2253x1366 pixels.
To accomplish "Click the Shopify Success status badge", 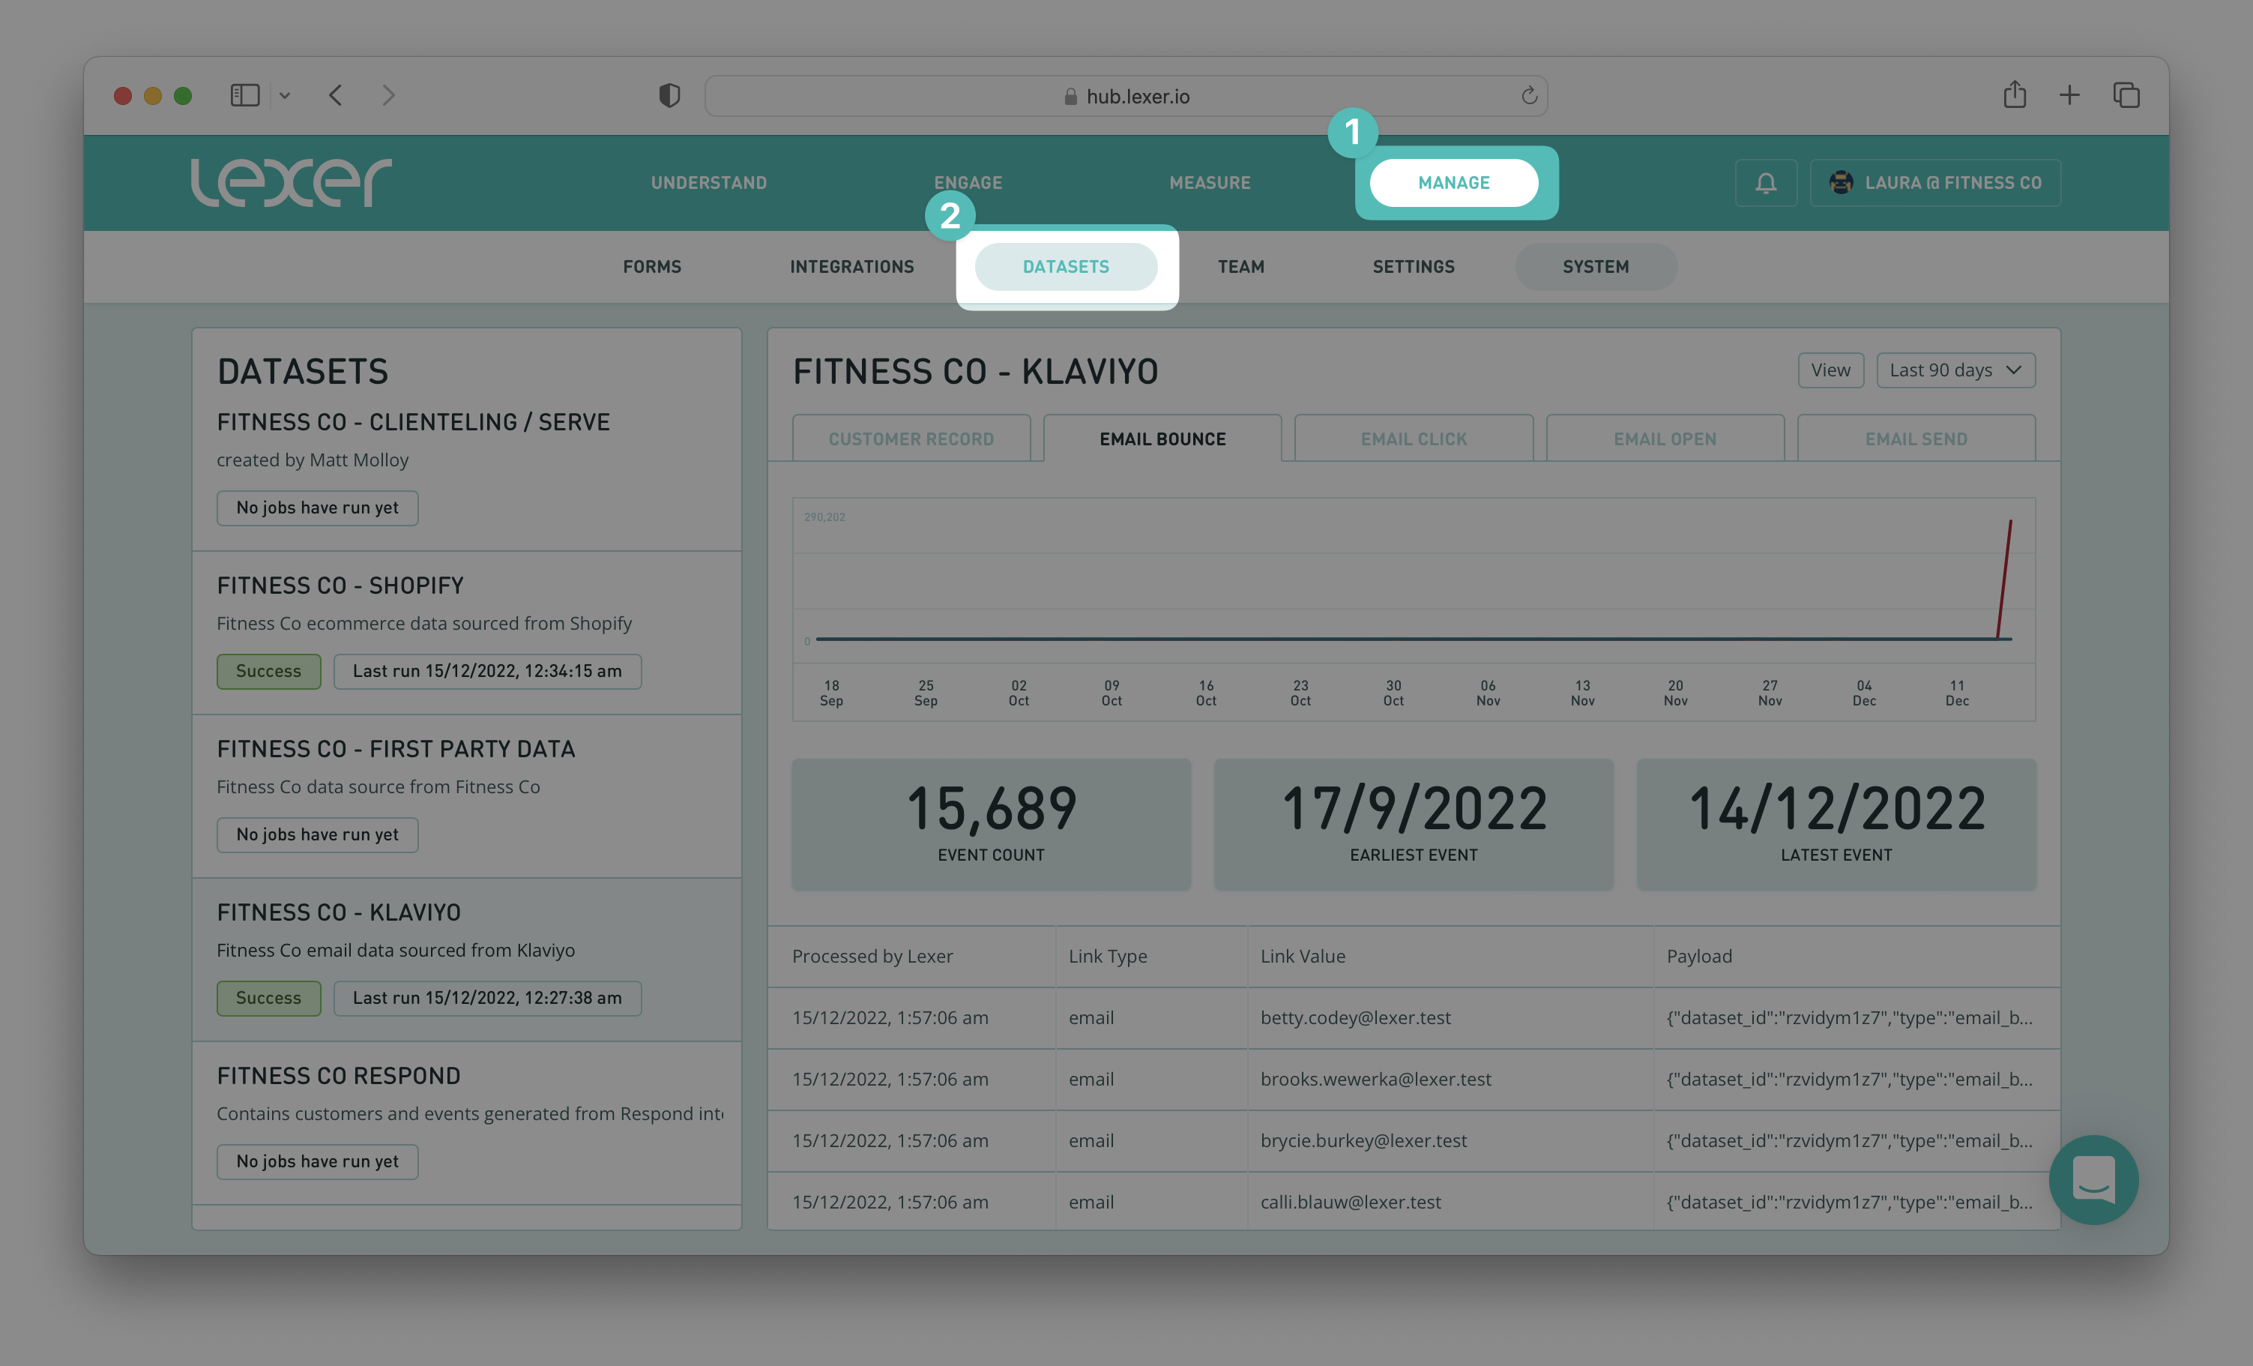I will click(269, 672).
